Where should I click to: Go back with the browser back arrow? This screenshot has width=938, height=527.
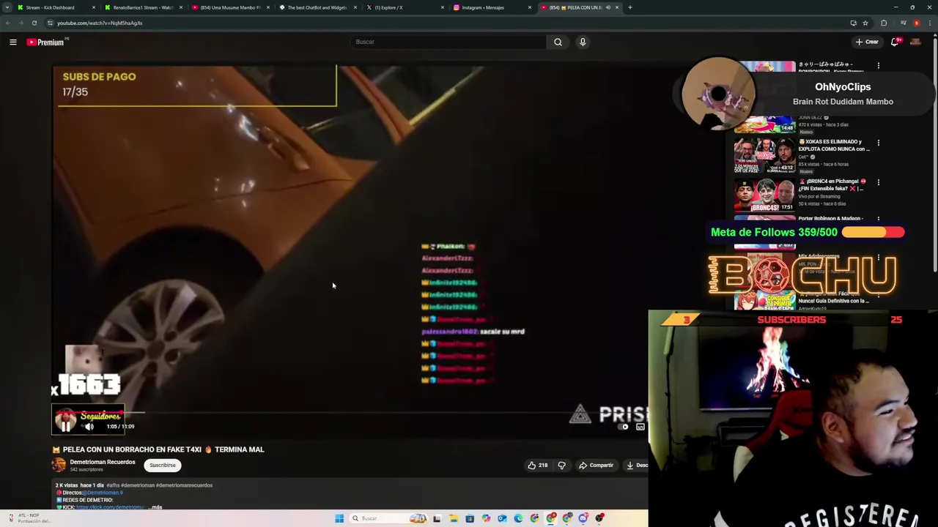point(8,23)
